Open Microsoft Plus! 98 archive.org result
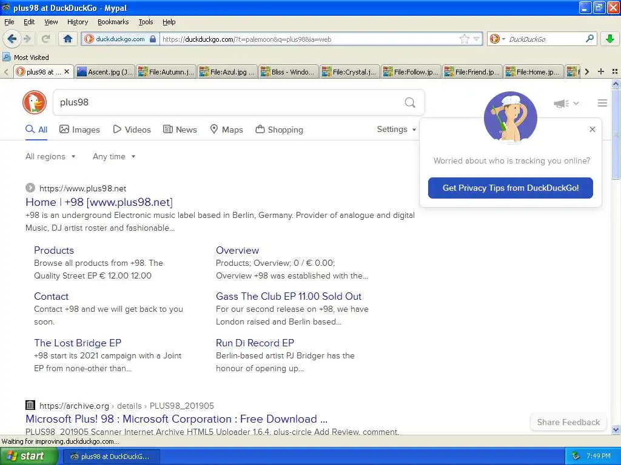This screenshot has height=465, width=621. click(x=176, y=419)
